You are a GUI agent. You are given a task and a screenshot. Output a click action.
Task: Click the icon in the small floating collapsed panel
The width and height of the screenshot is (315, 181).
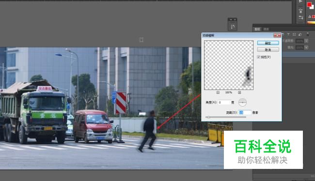coord(233,27)
